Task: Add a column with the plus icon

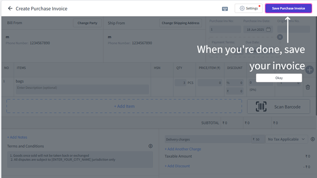Action: (x=309, y=70)
